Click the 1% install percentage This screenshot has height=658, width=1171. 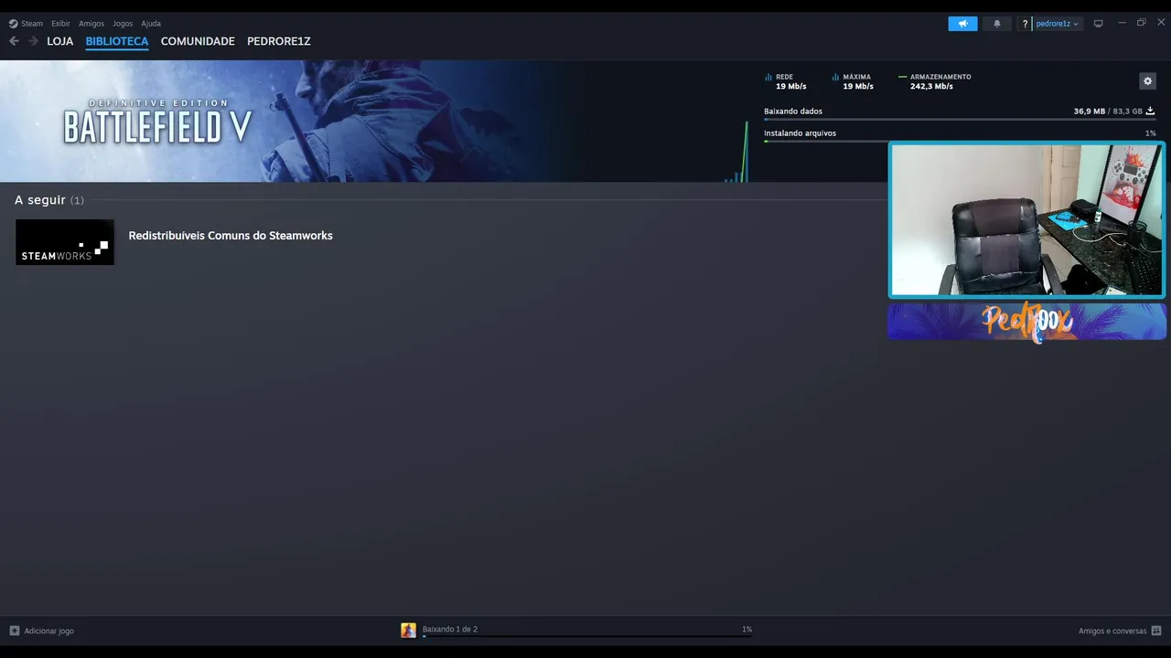(x=1150, y=133)
